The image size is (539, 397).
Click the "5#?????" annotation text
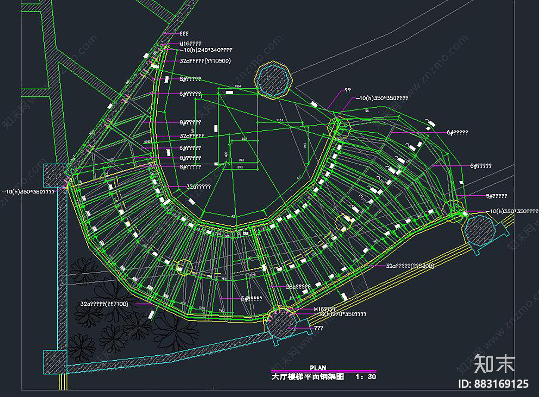(x=252, y=298)
